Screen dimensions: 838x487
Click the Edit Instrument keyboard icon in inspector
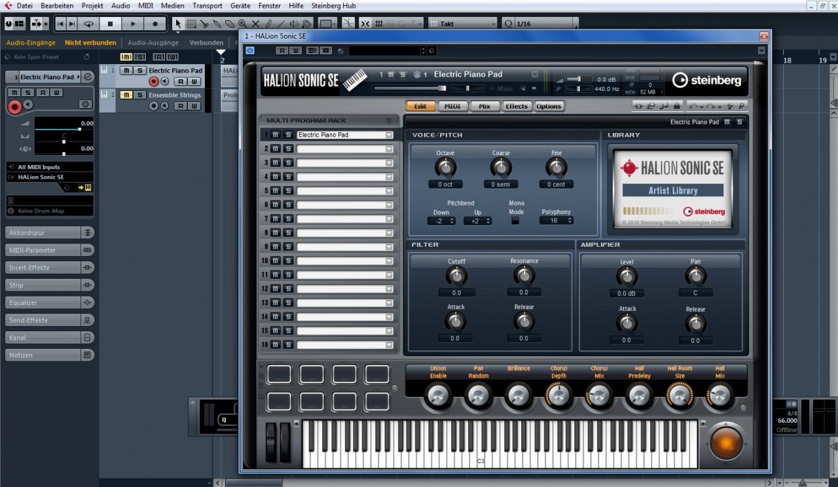point(88,187)
